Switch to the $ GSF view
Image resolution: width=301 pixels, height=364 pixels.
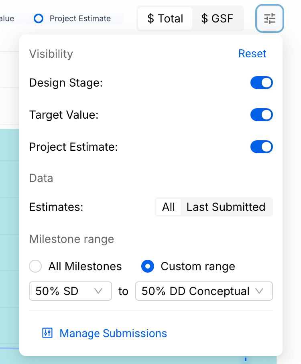point(217,18)
